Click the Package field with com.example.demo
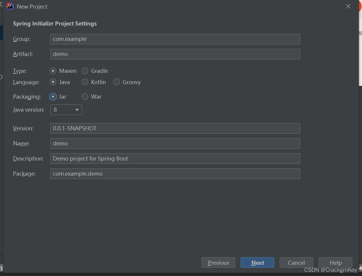 175,174
